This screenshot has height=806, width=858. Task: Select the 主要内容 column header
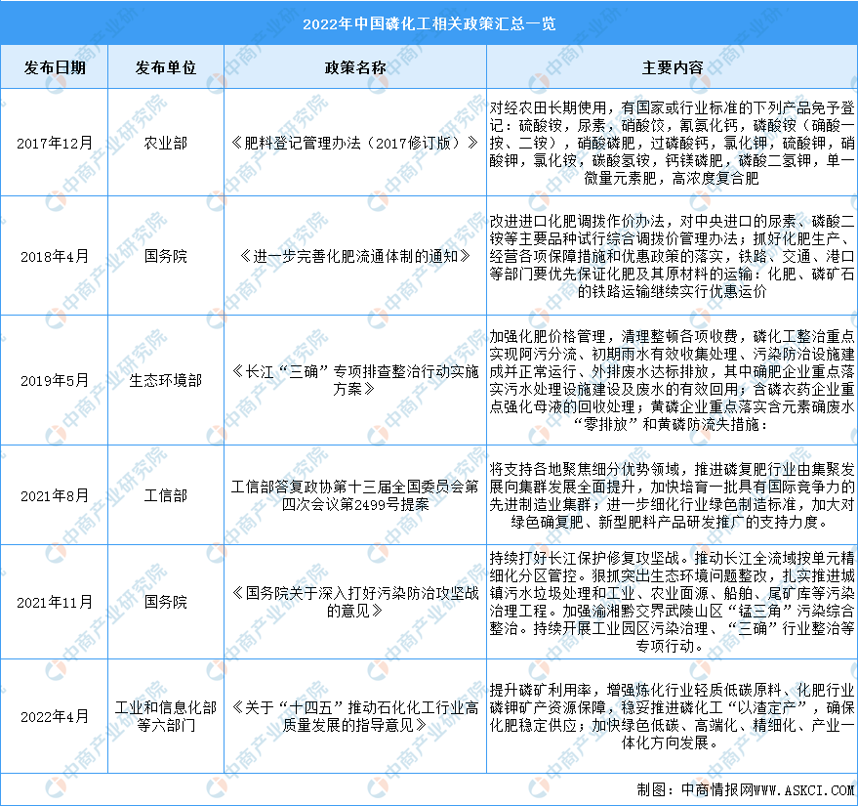672,67
